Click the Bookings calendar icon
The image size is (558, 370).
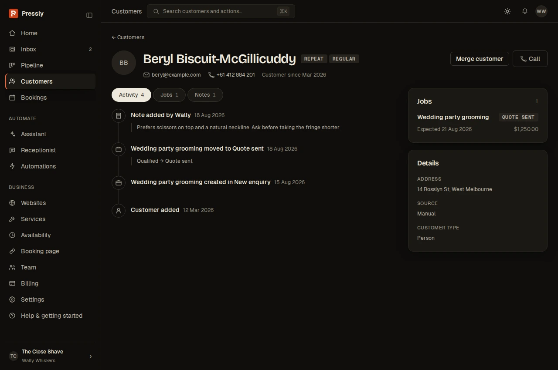pyautogui.click(x=12, y=98)
